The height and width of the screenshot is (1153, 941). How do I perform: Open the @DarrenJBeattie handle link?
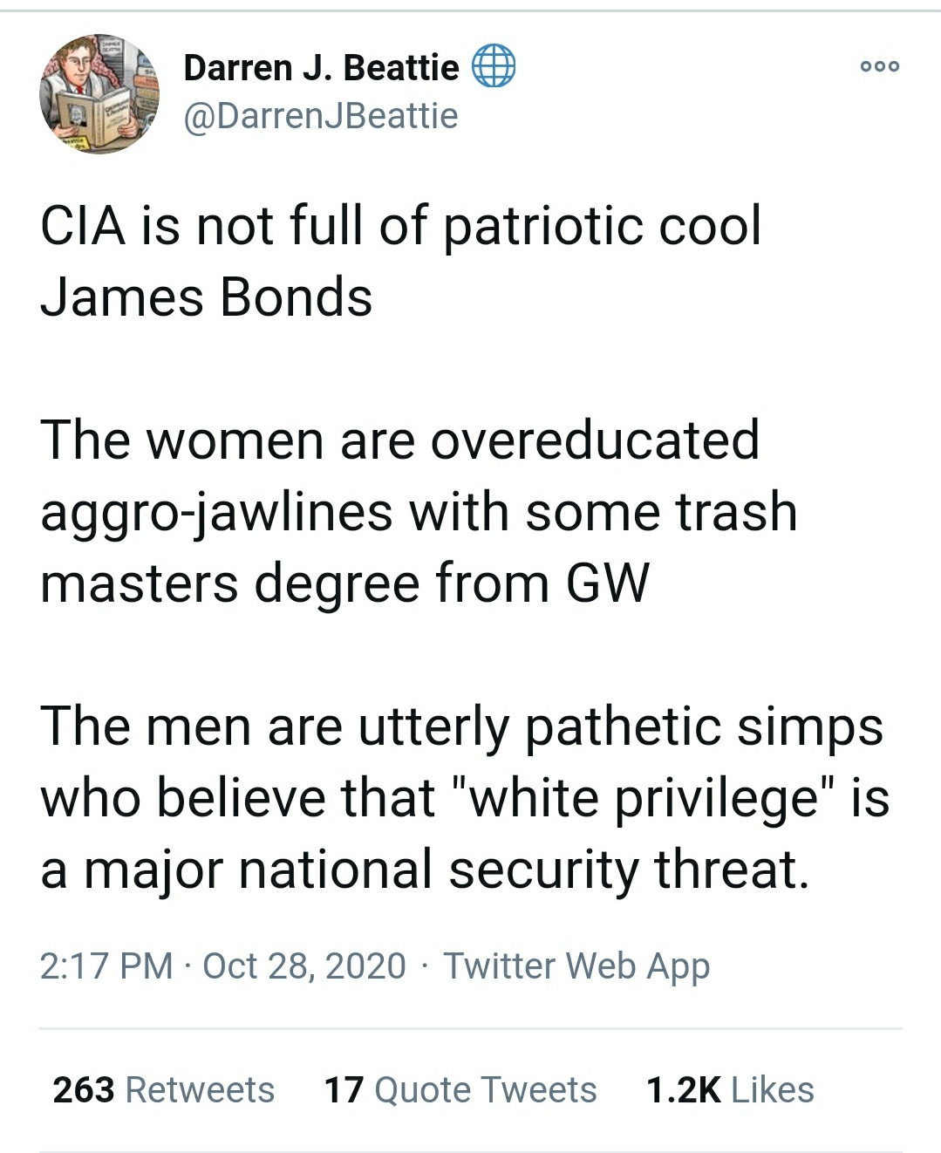click(320, 115)
